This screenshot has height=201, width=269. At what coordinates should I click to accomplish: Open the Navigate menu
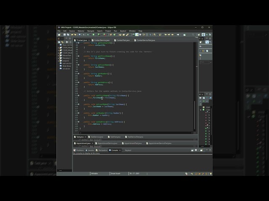pos(91,31)
